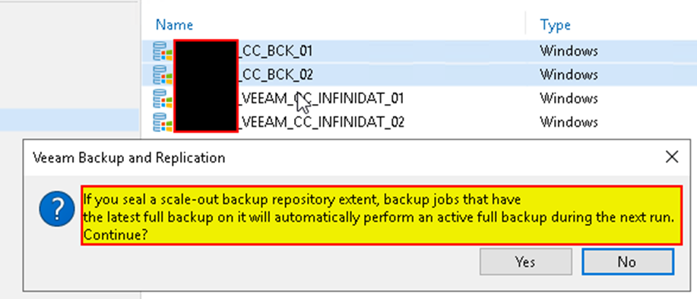Screen dimensions: 697x299
Task: Select the _VEEAM_CC_INFINIDAT_02 extent row
Action: point(419,121)
